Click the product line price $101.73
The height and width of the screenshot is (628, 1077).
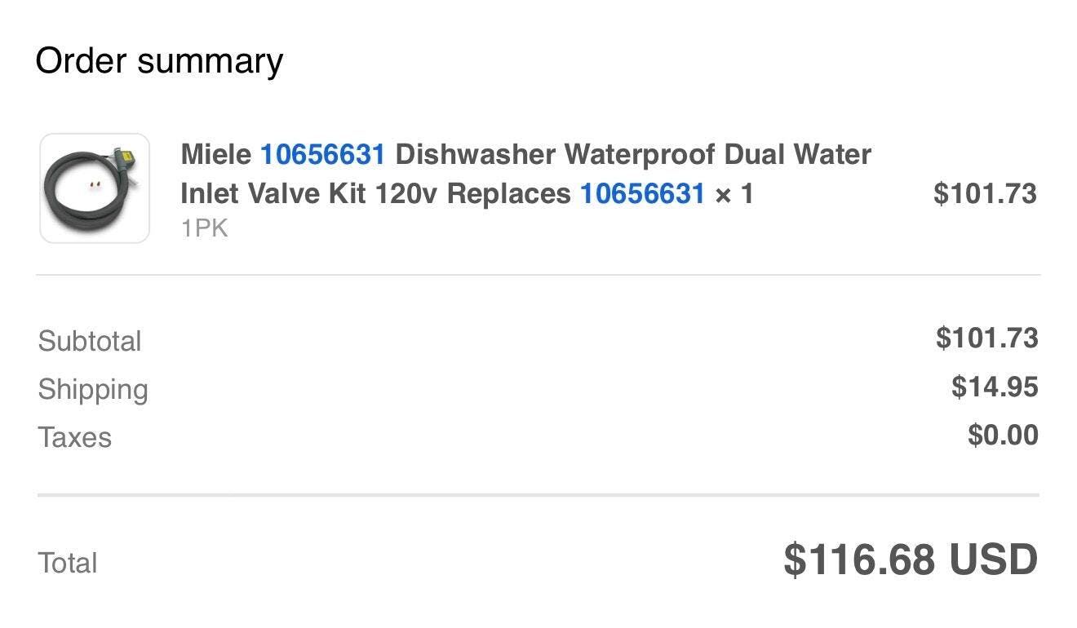(985, 194)
